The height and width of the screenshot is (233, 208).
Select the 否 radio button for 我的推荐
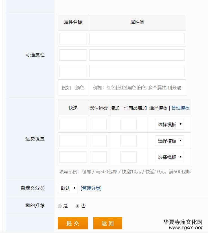pos(77,206)
